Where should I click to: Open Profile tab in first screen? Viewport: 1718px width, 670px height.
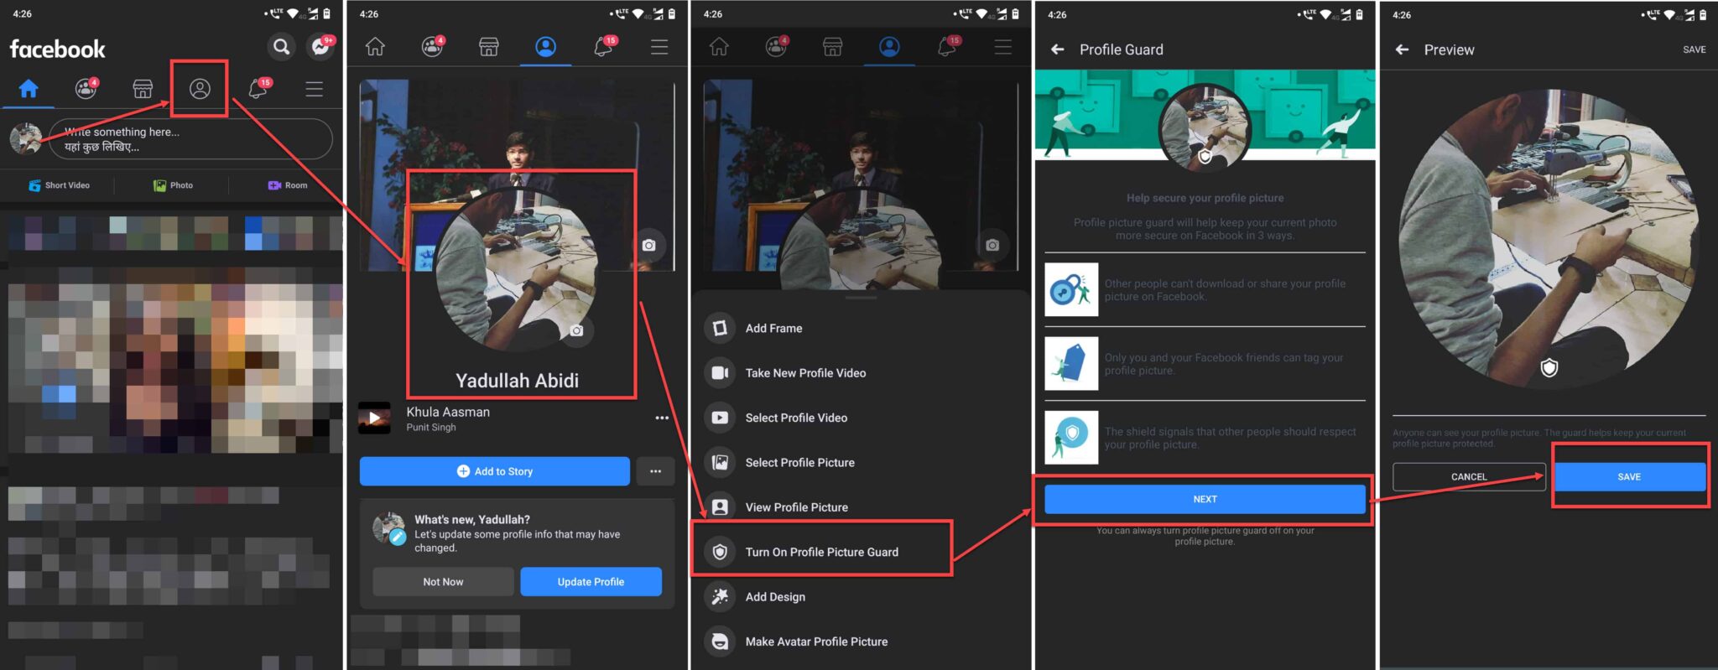point(200,88)
